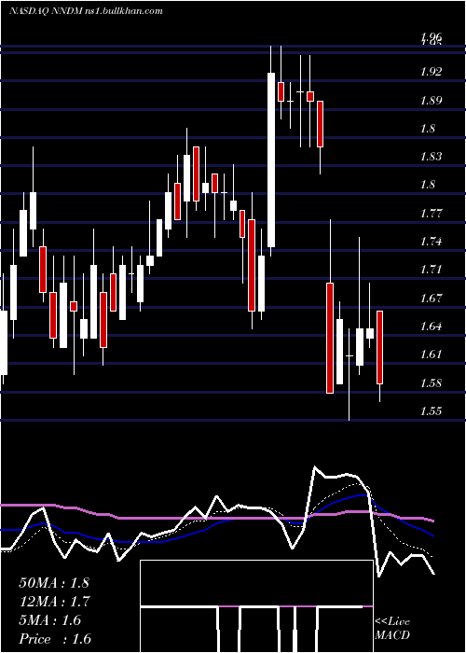
Task: Click the 1.61 price axis label
Action: pyautogui.click(x=431, y=354)
